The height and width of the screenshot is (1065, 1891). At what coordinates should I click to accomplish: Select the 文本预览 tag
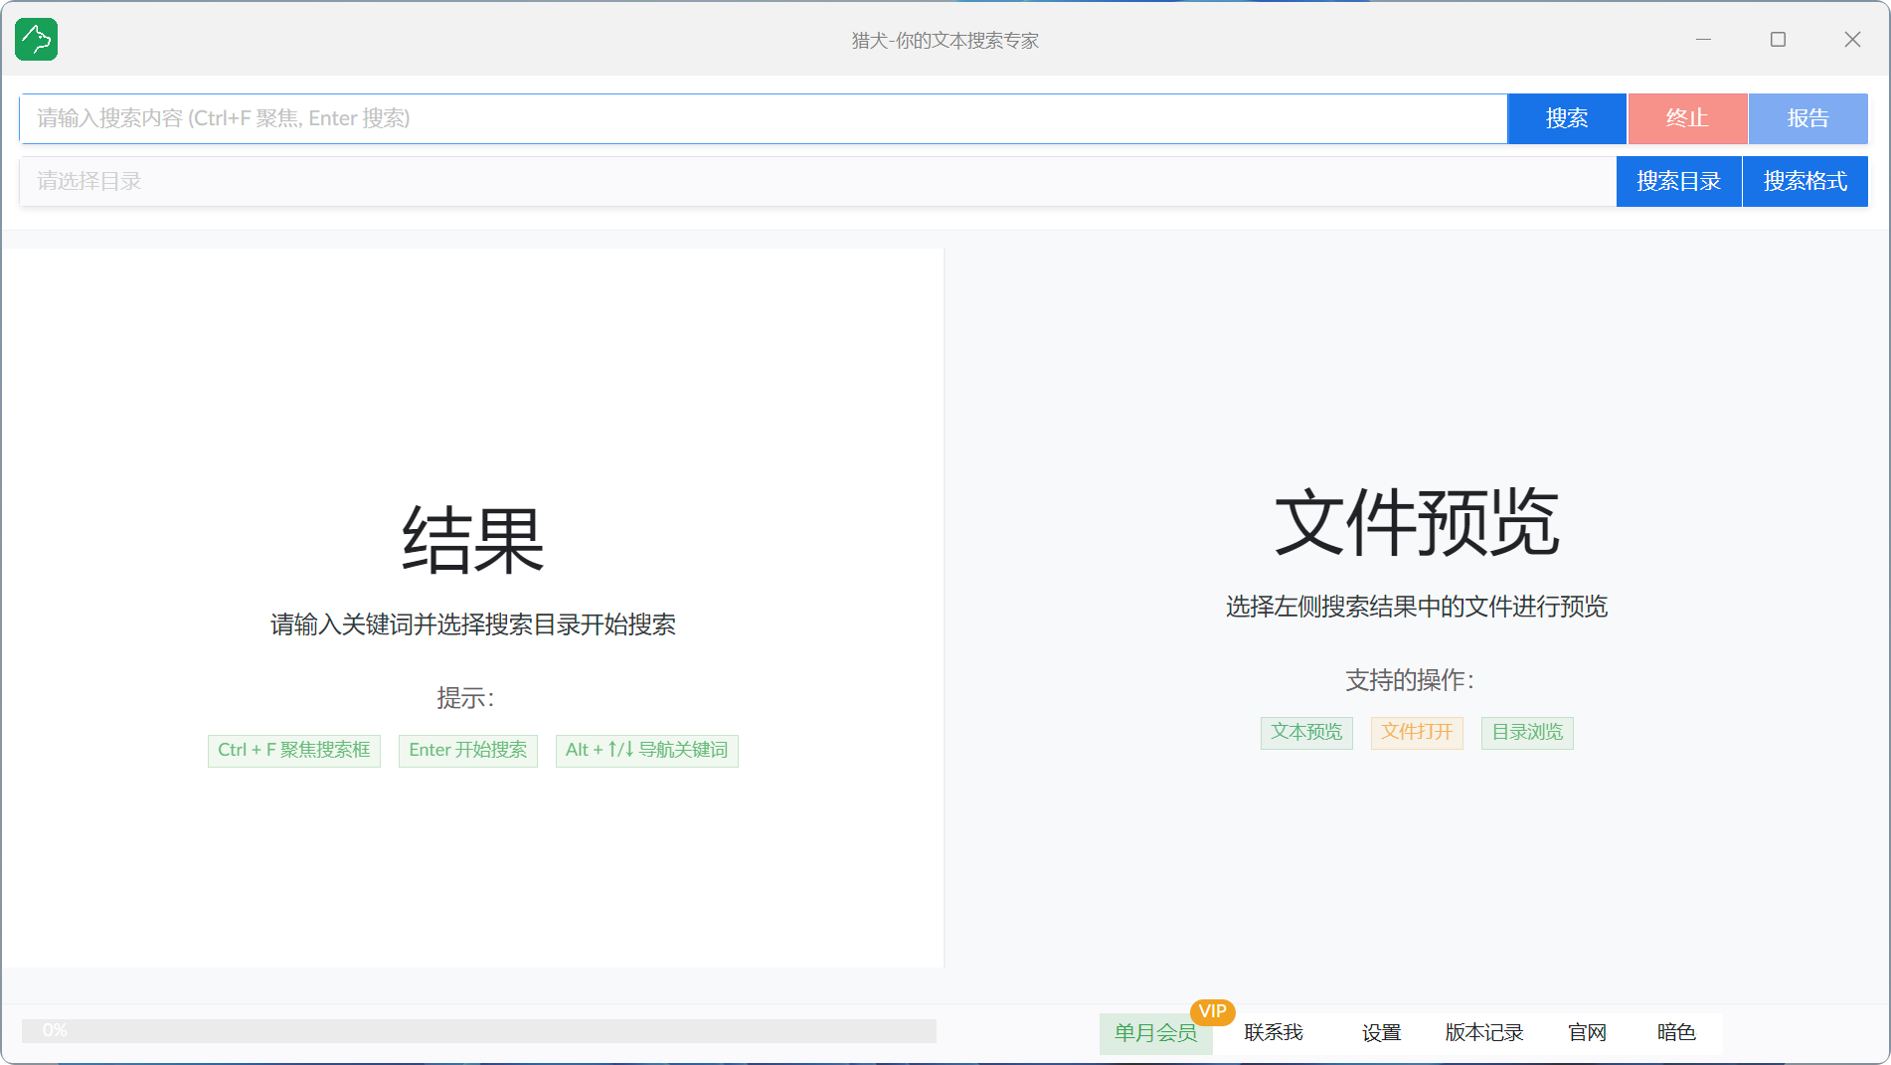pyautogui.click(x=1305, y=732)
